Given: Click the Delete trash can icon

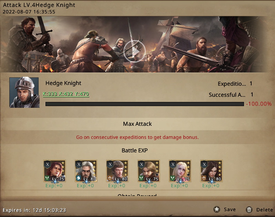Looking at the screenshot, I should [x=249, y=210].
